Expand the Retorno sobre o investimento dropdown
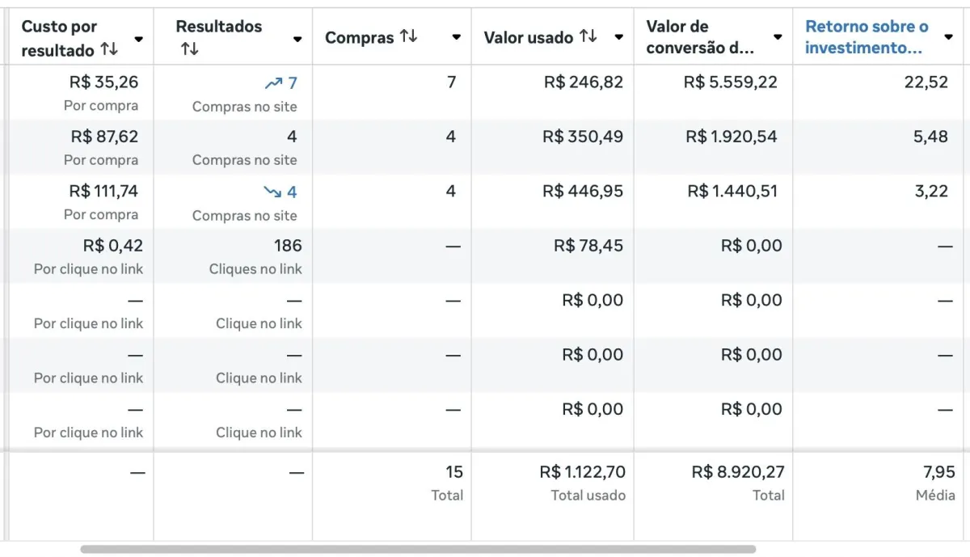 pos(948,37)
